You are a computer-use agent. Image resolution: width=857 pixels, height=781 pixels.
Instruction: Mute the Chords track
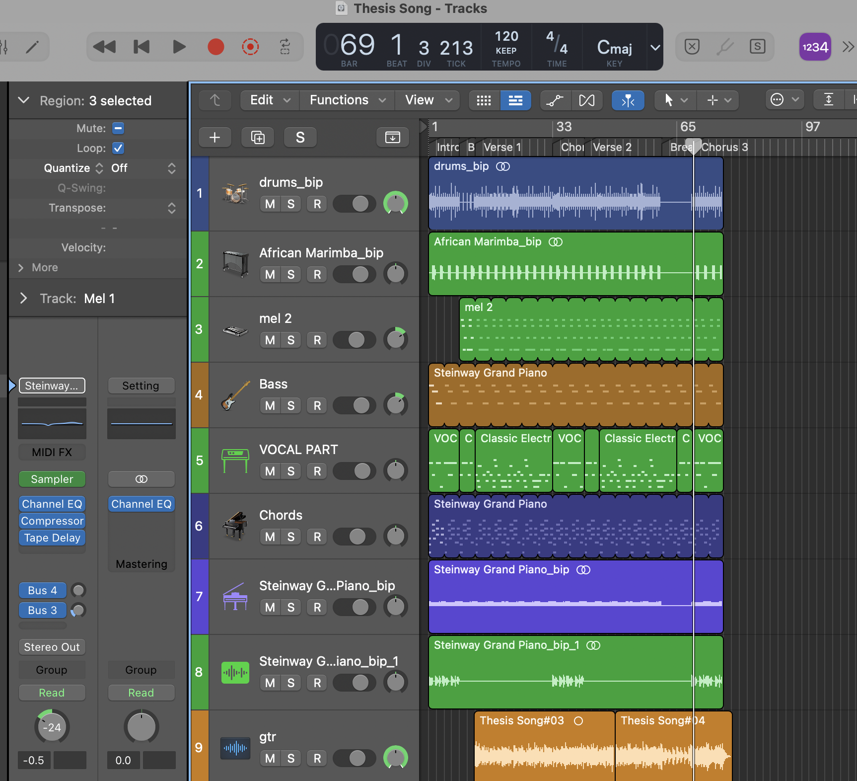click(270, 537)
